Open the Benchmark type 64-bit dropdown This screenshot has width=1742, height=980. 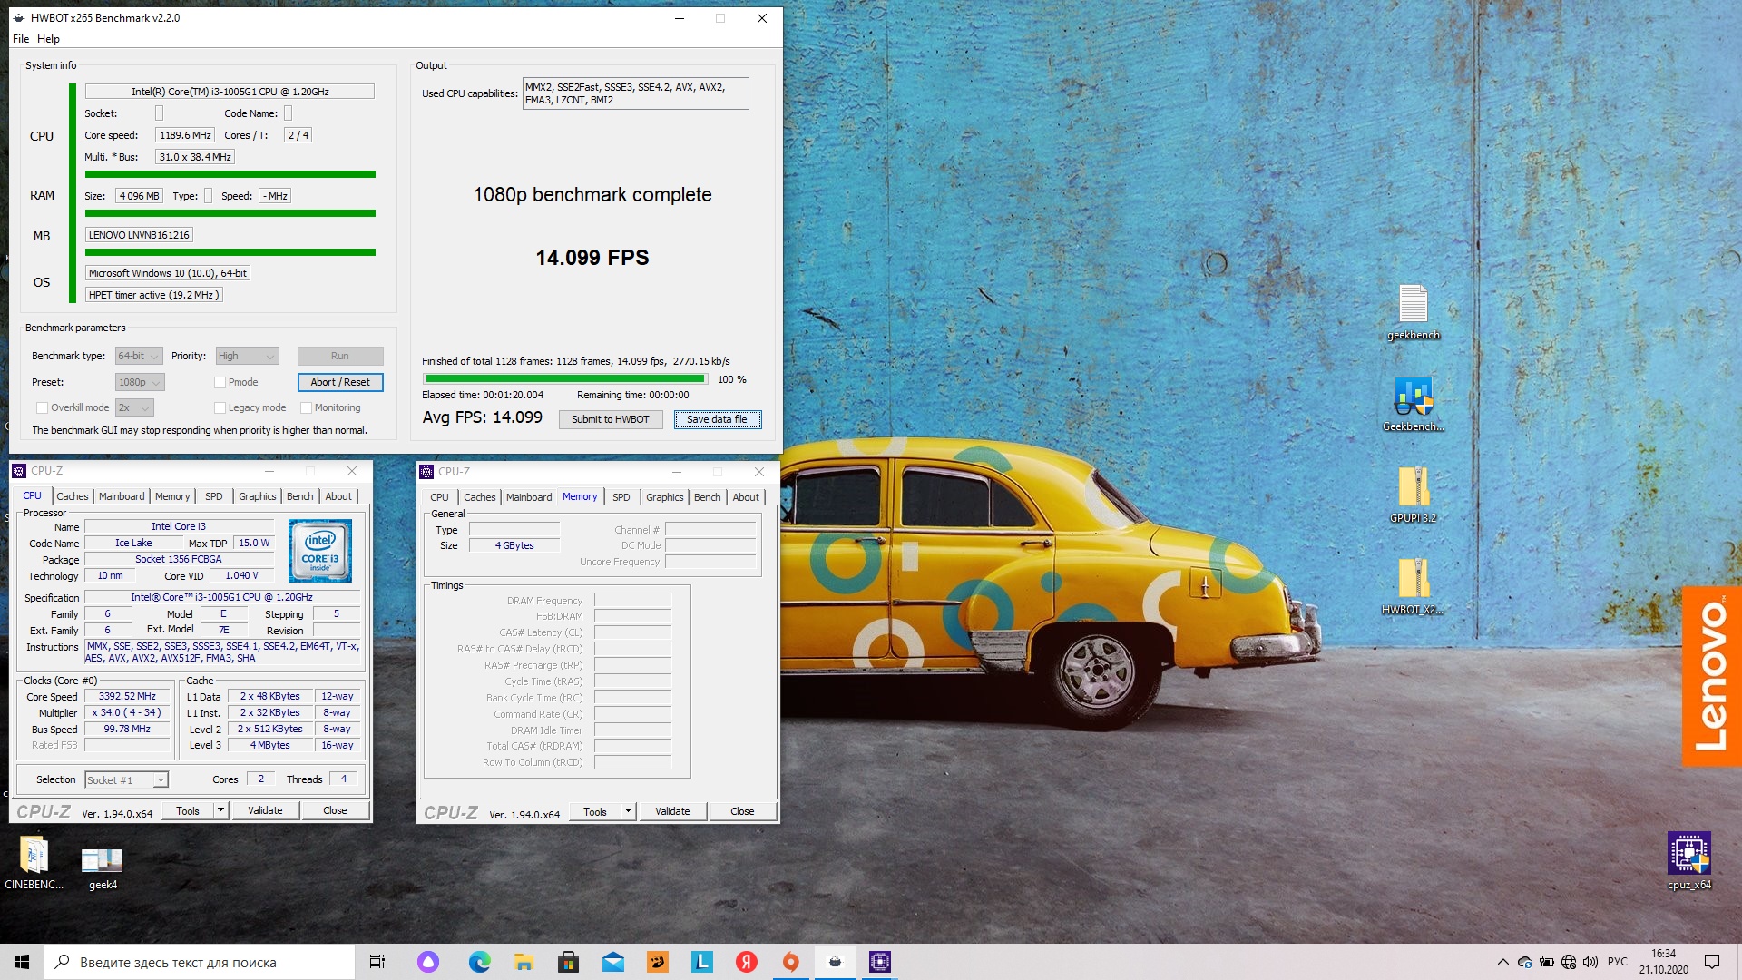pos(139,356)
